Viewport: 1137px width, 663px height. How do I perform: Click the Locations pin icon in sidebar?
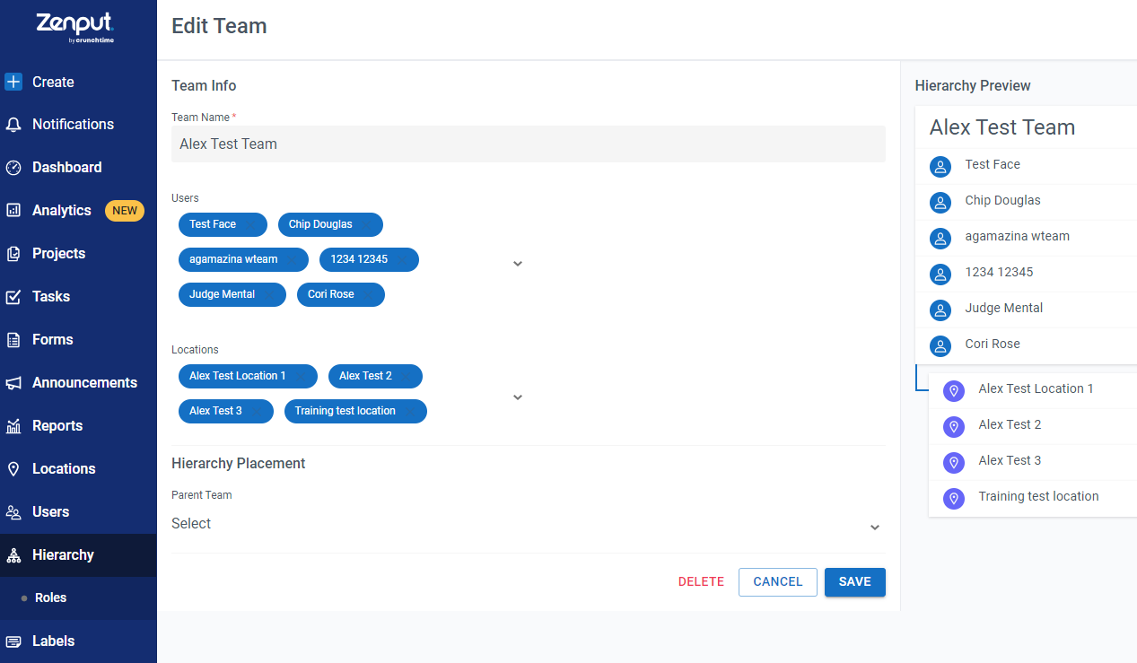pos(13,469)
